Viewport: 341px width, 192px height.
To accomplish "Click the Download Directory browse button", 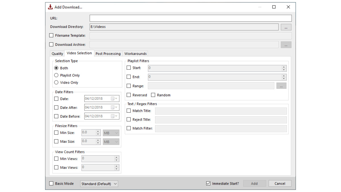I will 286,27.
